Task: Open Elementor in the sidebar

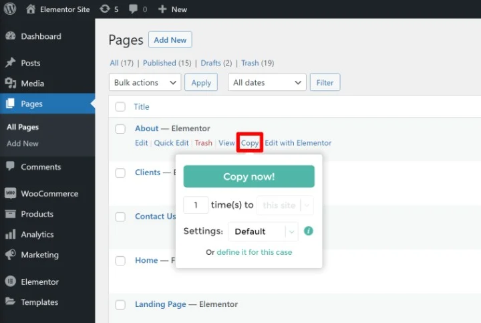Action: (x=39, y=282)
